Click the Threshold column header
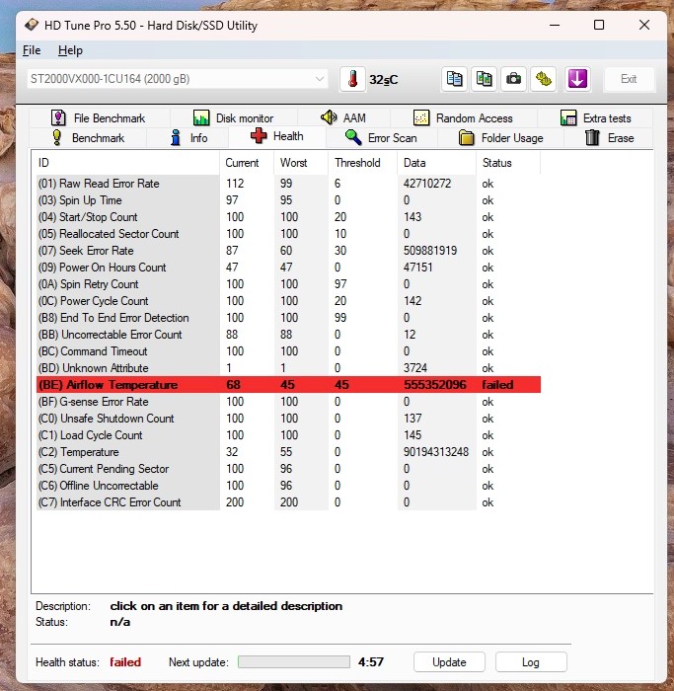 pyautogui.click(x=357, y=163)
